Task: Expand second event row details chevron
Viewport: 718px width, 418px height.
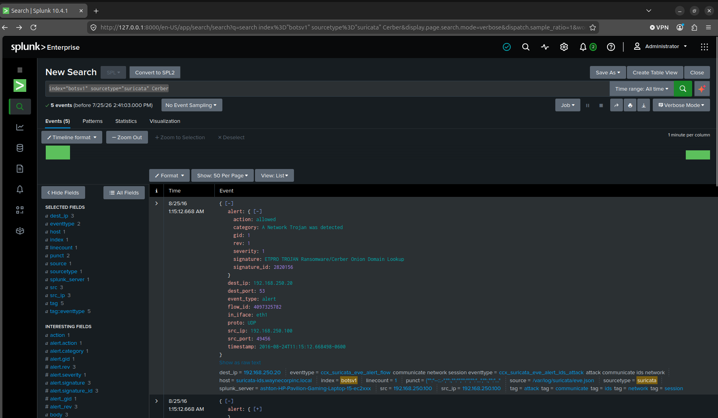Action: [x=156, y=401]
